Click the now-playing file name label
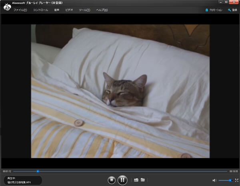Image resolution: width=240 pixels, height=186 pixels. pos(19,182)
